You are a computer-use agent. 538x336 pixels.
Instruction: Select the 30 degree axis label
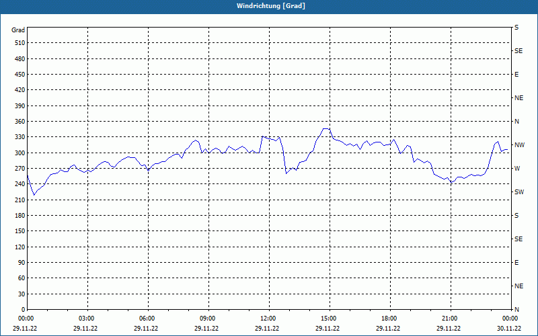point(22,294)
